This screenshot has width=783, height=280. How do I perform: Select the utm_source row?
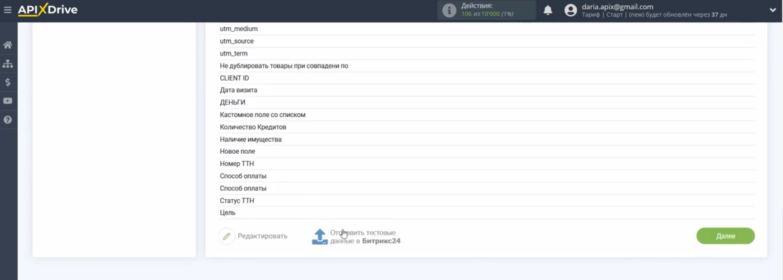click(487, 41)
